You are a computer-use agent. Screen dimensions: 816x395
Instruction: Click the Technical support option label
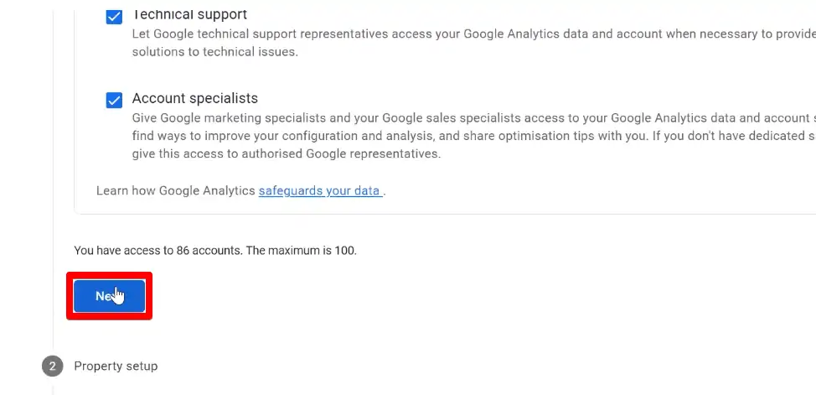(189, 14)
